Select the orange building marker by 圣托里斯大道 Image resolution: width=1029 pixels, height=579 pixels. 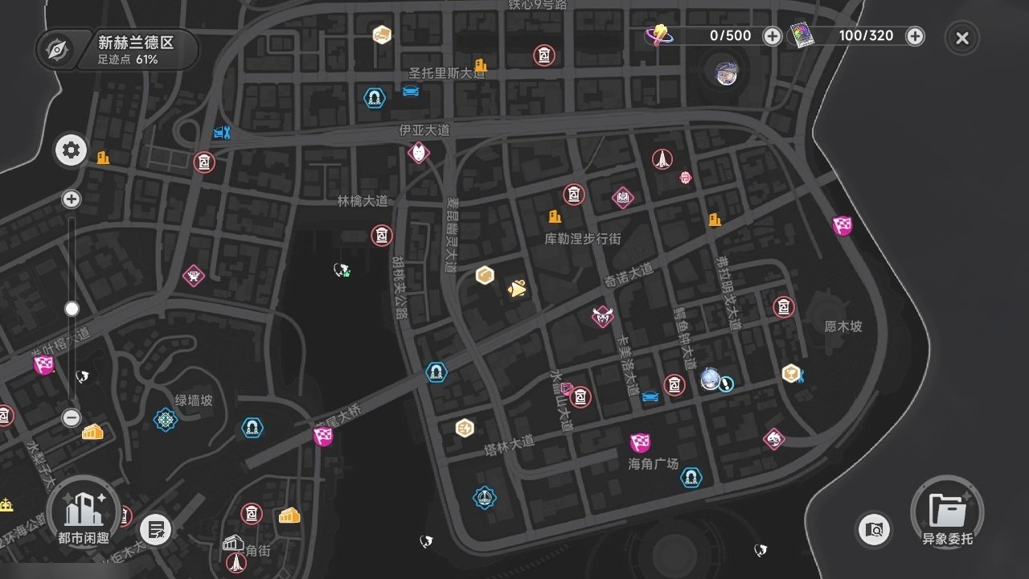(x=481, y=64)
